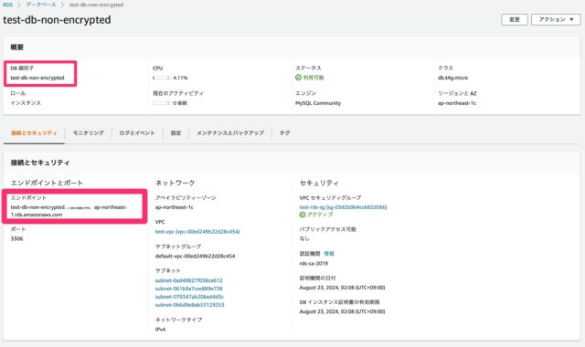Click the endpoint address text
585x347 pixels.
point(69,211)
